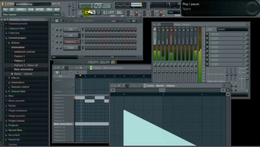This screenshot has height=147, width=260.
Task: Expand the Clipboard files folder in browser
Action: pyautogui.click(x=16, y=29)
